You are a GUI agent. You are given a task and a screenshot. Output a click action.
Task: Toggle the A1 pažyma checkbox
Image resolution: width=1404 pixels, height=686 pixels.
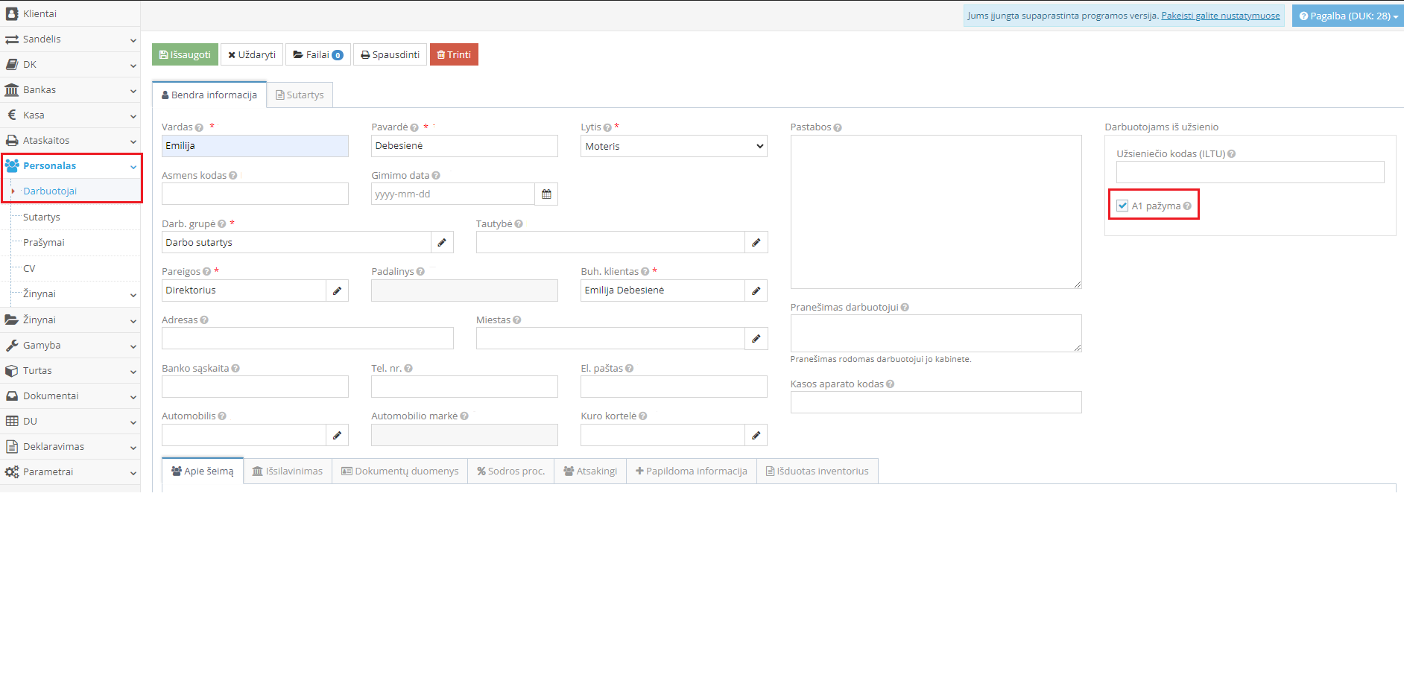click(1122, 206)
